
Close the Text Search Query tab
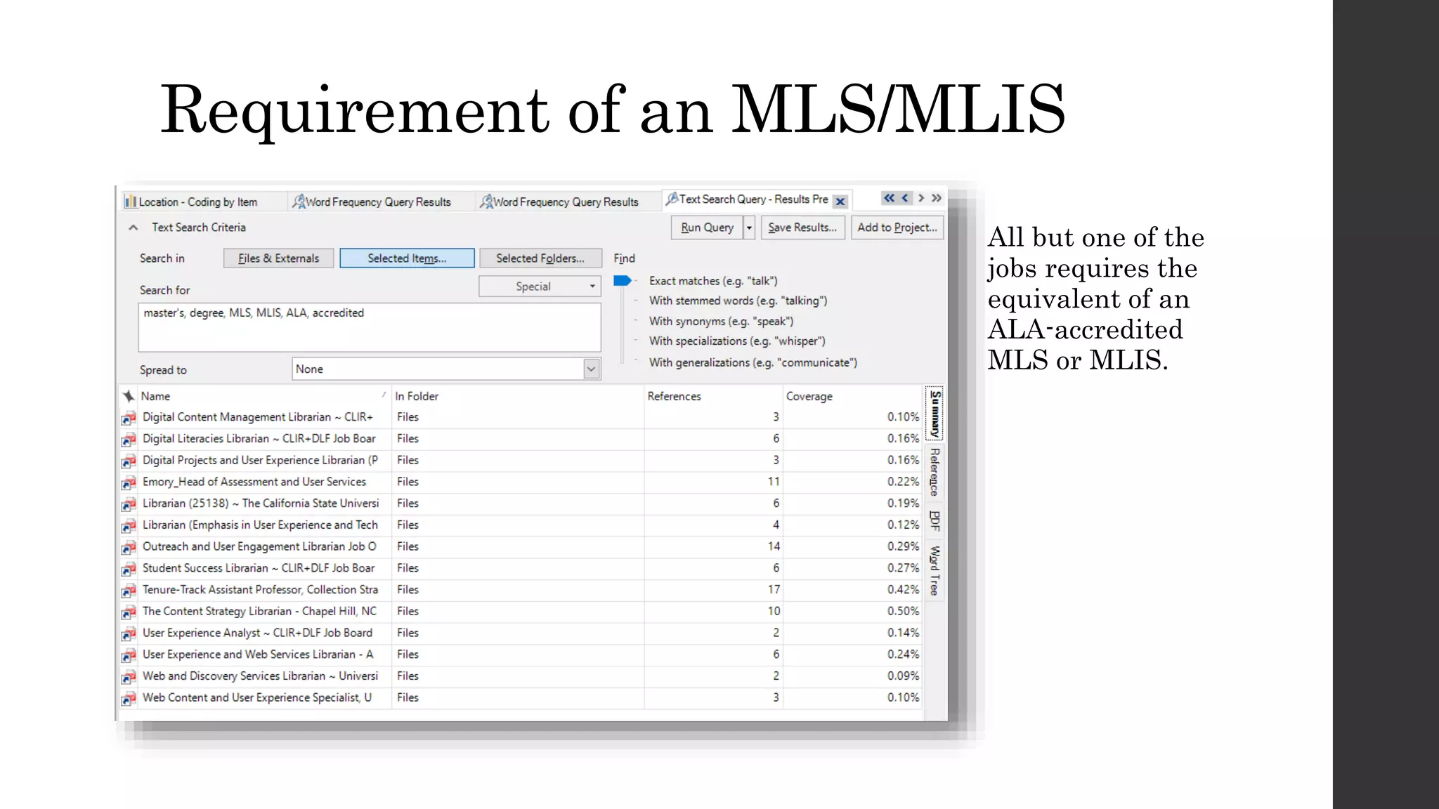click(840, 202)
